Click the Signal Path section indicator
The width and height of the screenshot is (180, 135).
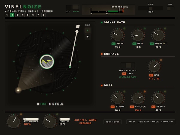tap(102, 22)
